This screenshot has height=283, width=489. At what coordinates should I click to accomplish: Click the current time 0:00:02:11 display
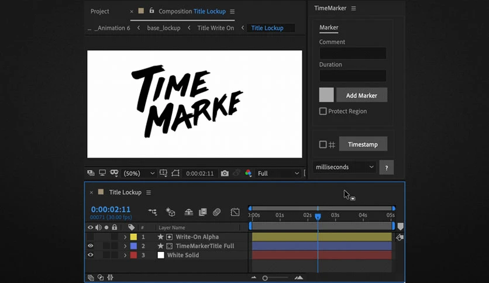[x=111, y=209]
